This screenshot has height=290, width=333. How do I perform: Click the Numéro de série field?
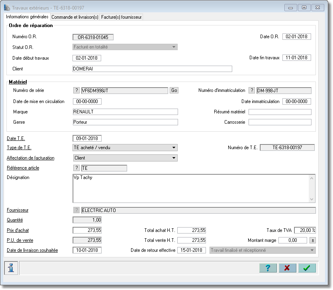pos(125,91)
